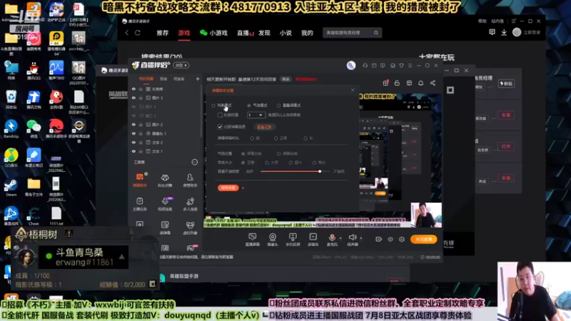Screen dimensions: 571x321
Task: Hide the 摄像头 1 layer
Action: pos(133,133)
